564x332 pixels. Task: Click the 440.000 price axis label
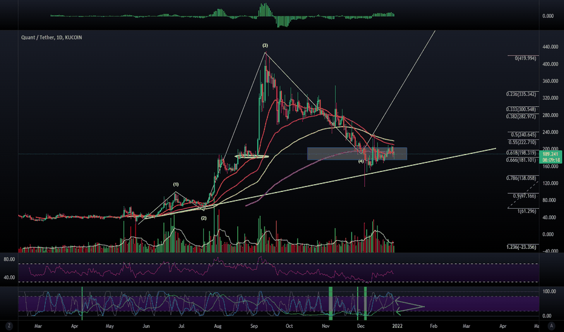550,47
